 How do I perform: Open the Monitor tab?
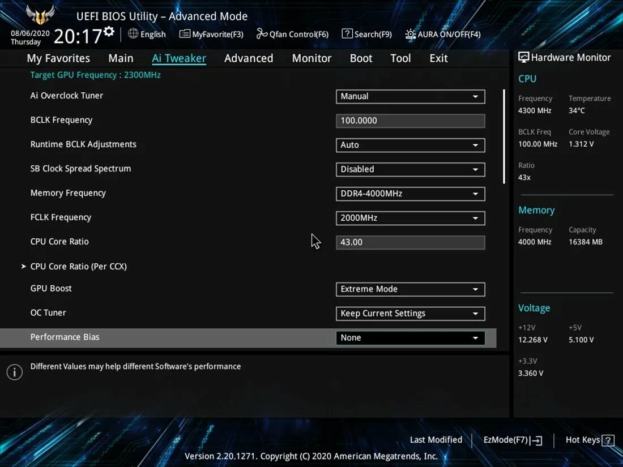pyautogui.click(x=311, y=58)
